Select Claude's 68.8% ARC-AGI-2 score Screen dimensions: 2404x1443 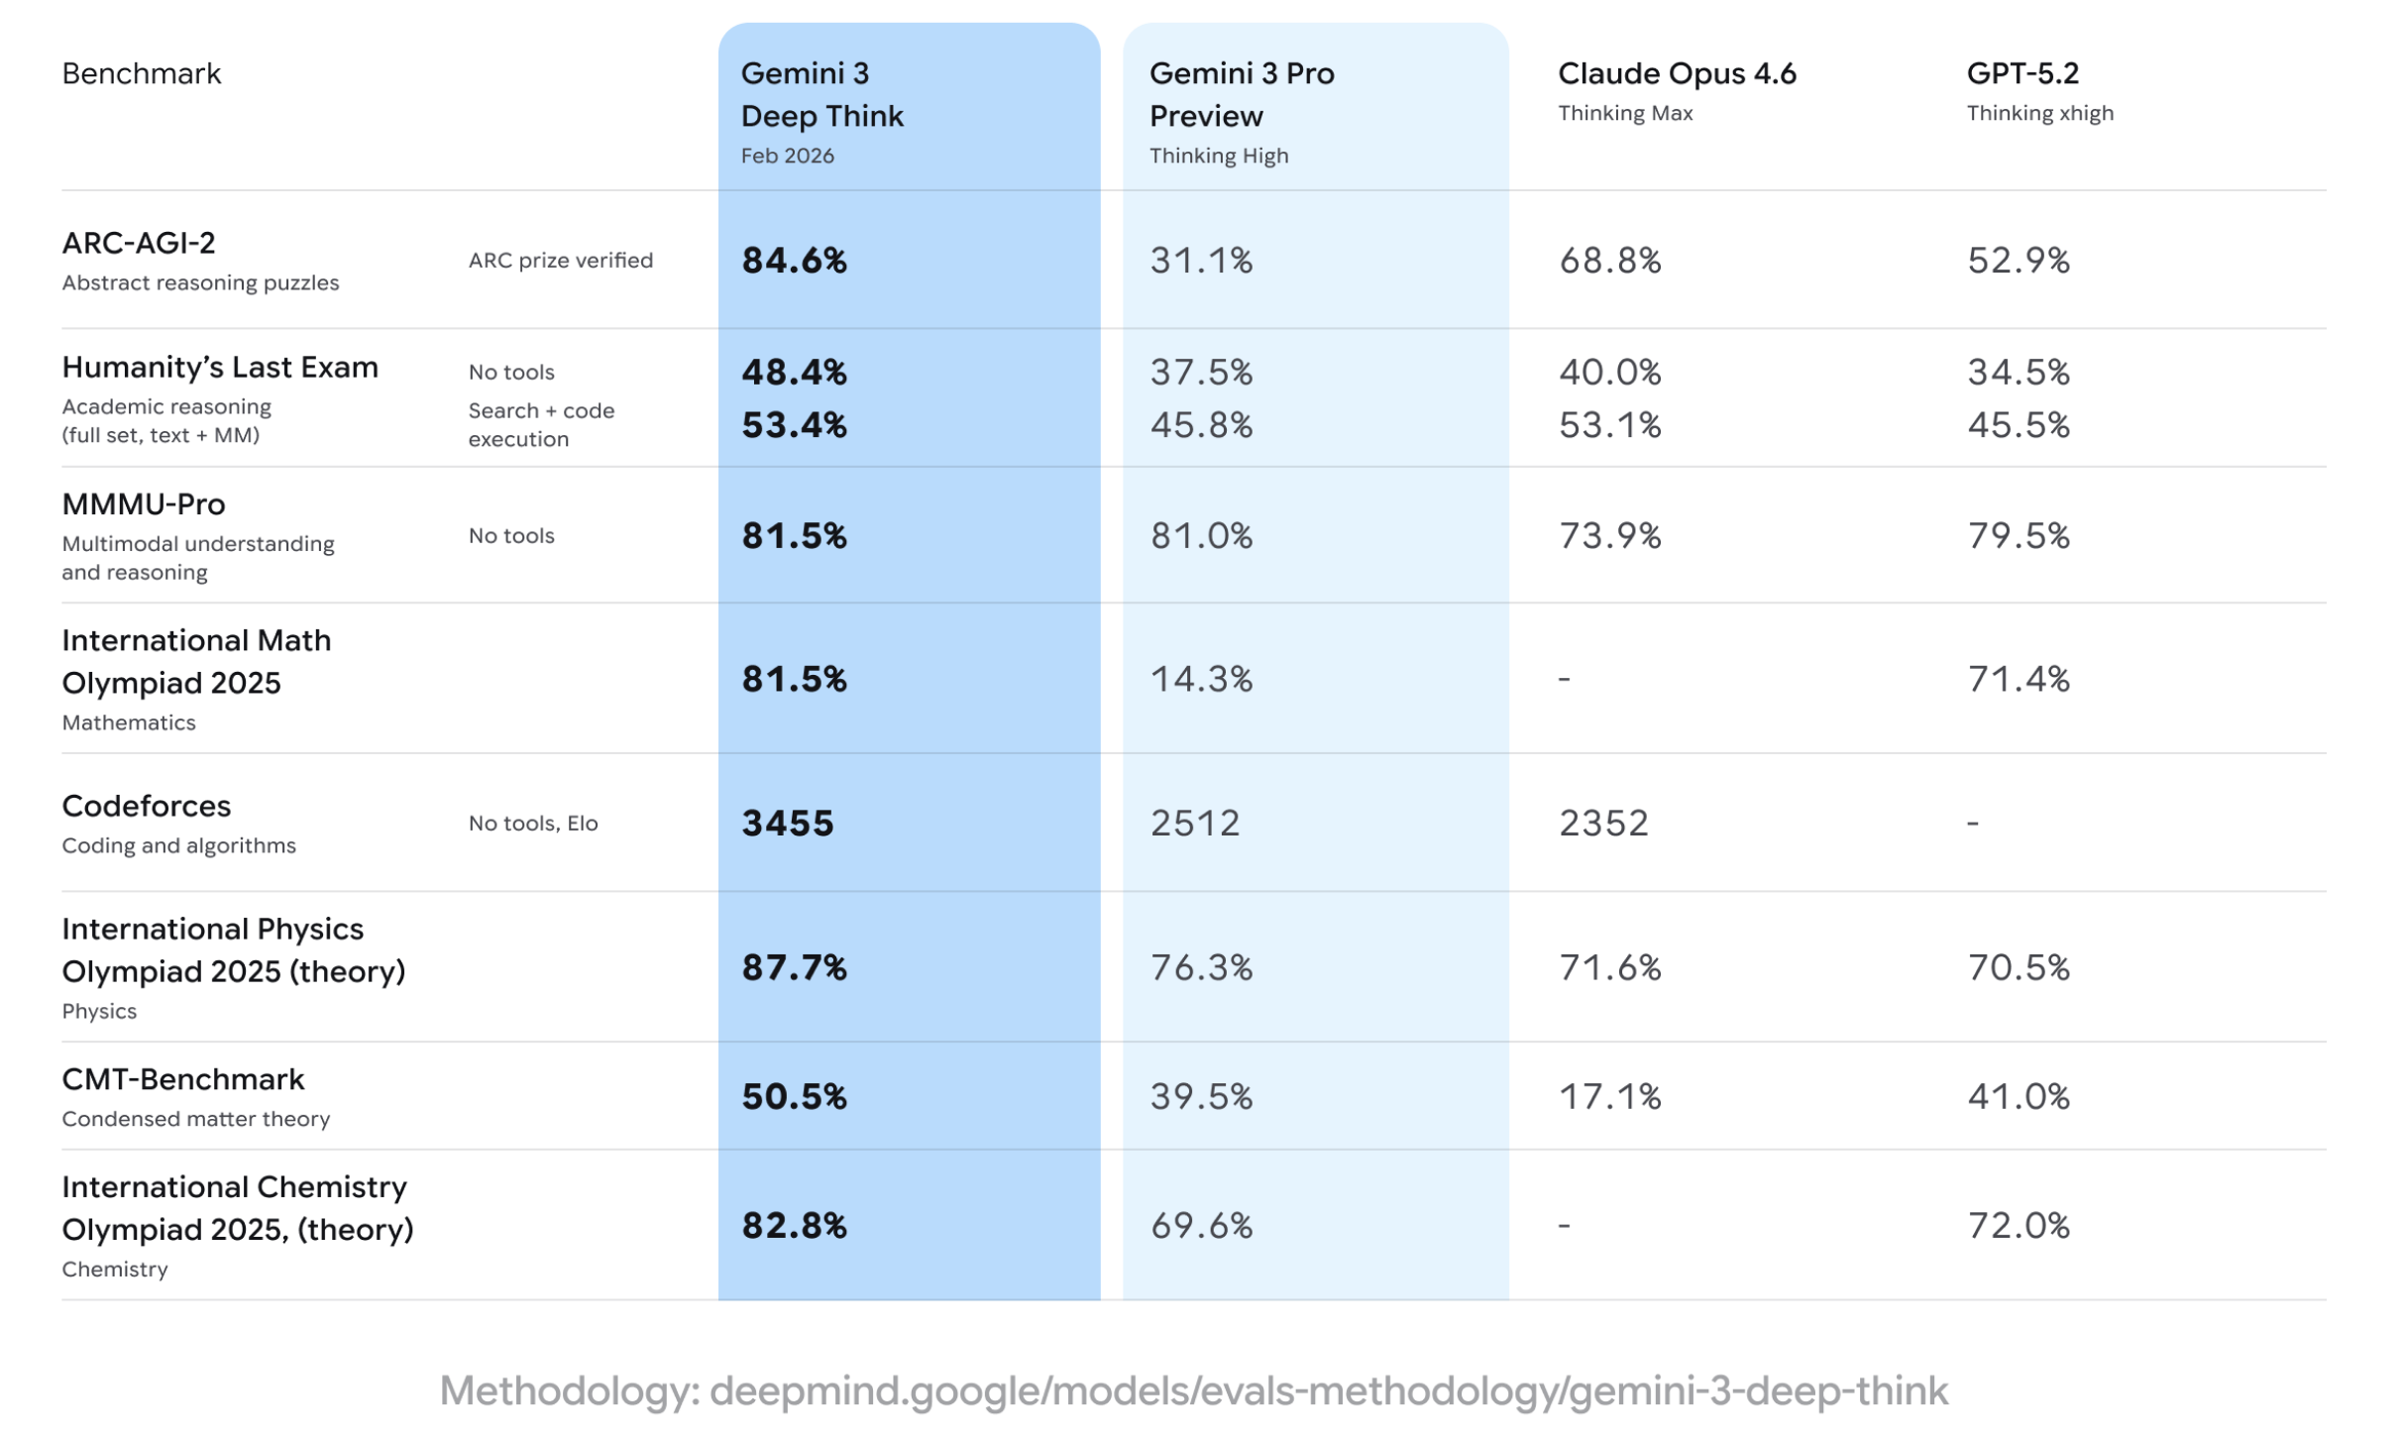click(1609, 261)
